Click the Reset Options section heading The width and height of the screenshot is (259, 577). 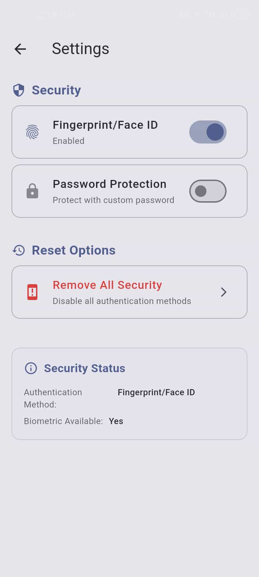74,250
